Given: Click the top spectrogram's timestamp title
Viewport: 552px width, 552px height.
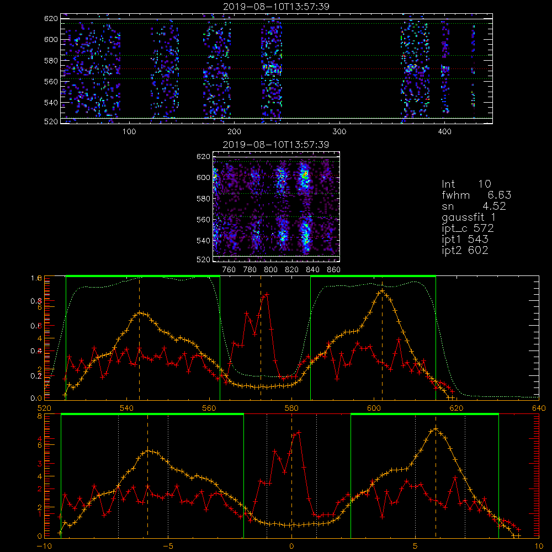Looking at the screenshot, I should coord(276,7).
